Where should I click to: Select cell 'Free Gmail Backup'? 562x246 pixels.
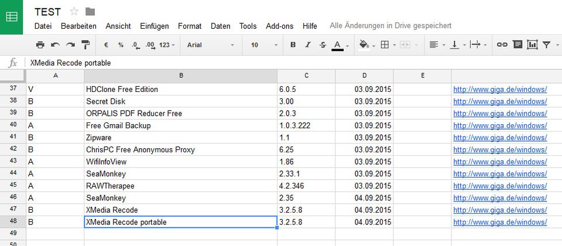(x=181, y=125)
